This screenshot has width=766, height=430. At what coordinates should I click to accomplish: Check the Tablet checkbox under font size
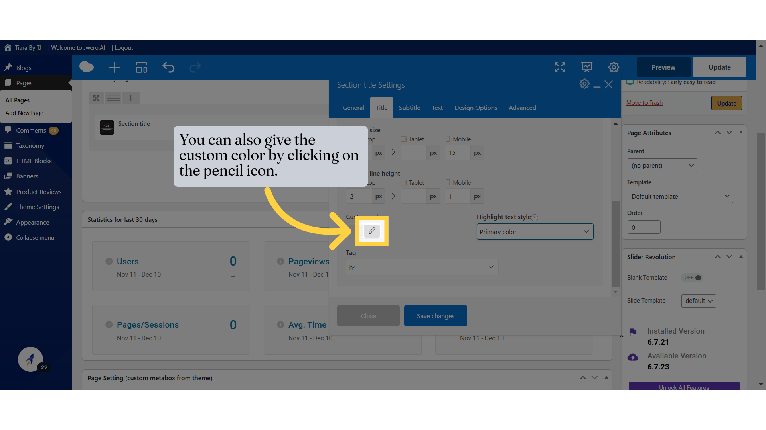tap(404, 139)
